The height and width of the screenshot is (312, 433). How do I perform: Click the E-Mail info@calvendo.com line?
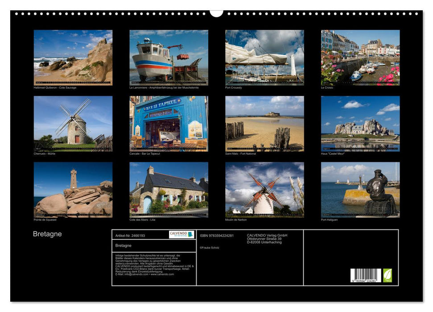pyautogui.click(x=144, y=274)
